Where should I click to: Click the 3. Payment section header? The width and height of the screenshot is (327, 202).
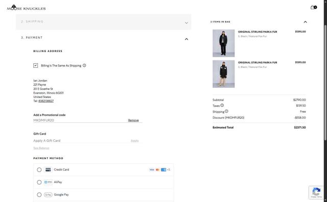103,38
